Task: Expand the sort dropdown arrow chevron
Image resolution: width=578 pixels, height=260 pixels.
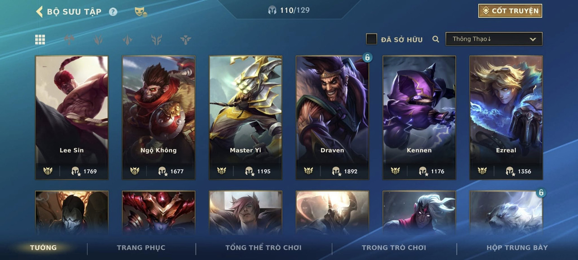Action: 533,39
